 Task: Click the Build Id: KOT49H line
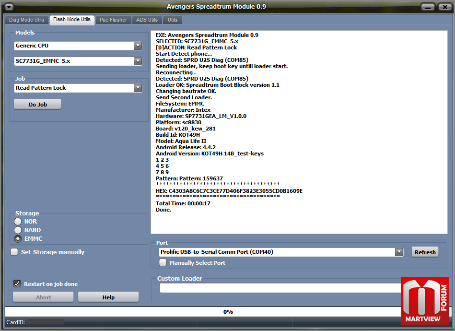177,135
